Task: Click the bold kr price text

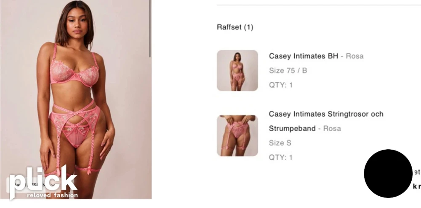Action: point(417,186)
